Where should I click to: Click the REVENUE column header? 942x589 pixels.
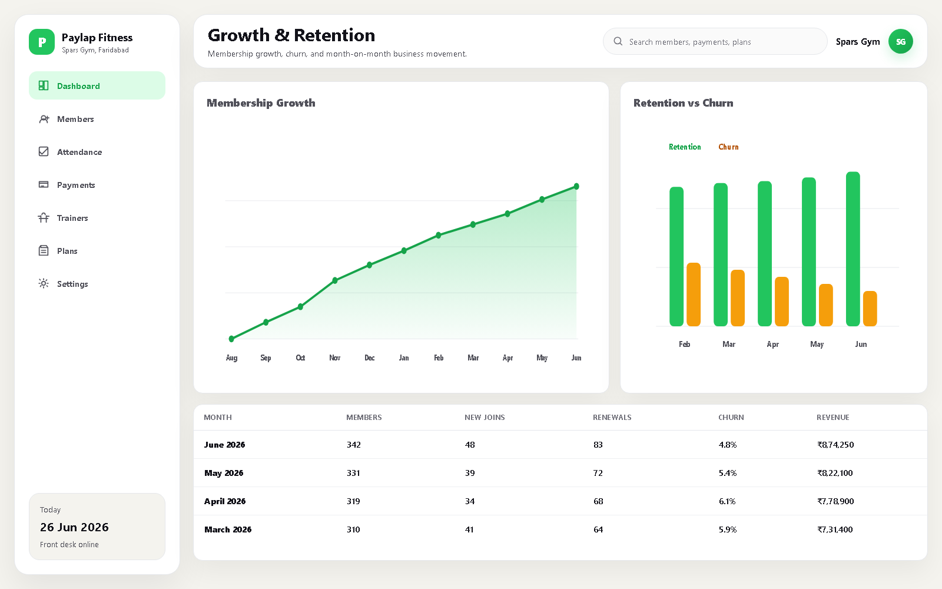[x=833, y=417]
